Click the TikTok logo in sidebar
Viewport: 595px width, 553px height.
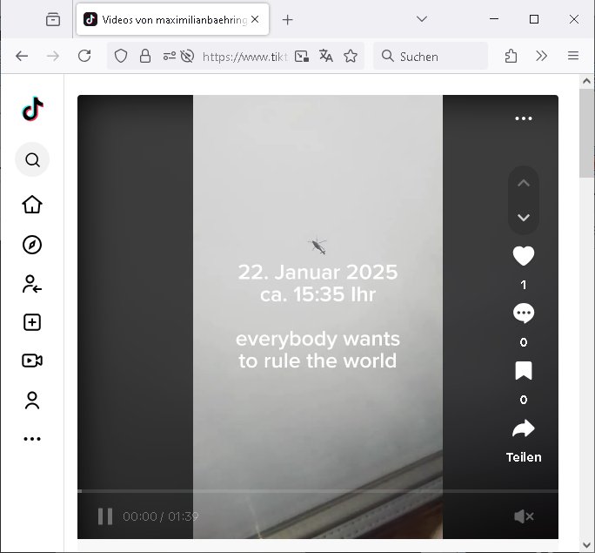tap(33, 109)
